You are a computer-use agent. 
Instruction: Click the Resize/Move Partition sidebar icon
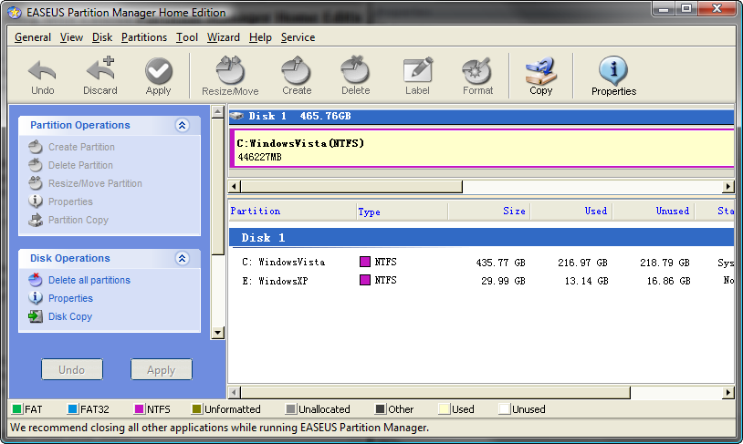click(36, 183)
